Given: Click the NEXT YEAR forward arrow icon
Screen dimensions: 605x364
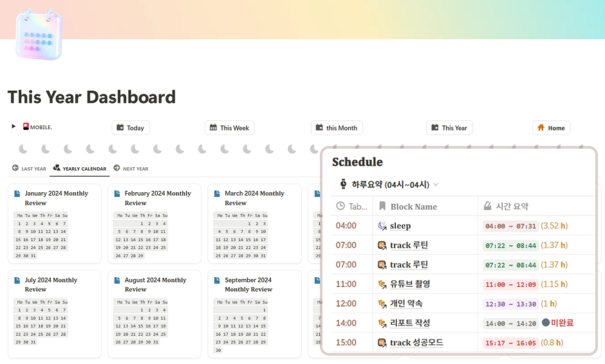Looking at the screenshot, I should click(x=116, y=168).
